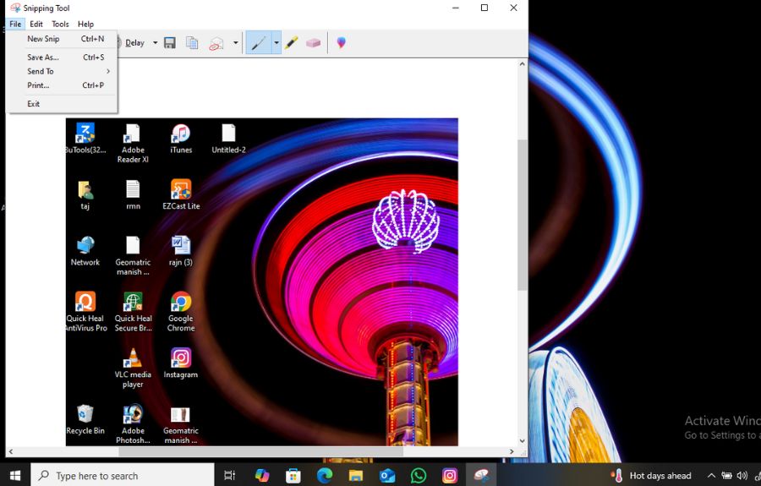The height and width of the screenshot is (486, 761).
Task: Choose New Snip from the File menu
Action: [x=62, y=39]
